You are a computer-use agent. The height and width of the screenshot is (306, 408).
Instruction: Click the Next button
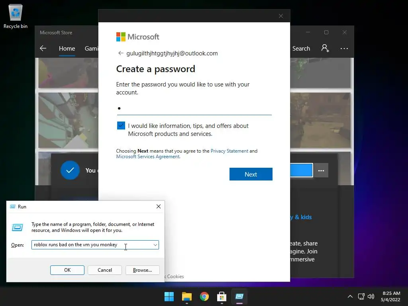coord(251,174)
